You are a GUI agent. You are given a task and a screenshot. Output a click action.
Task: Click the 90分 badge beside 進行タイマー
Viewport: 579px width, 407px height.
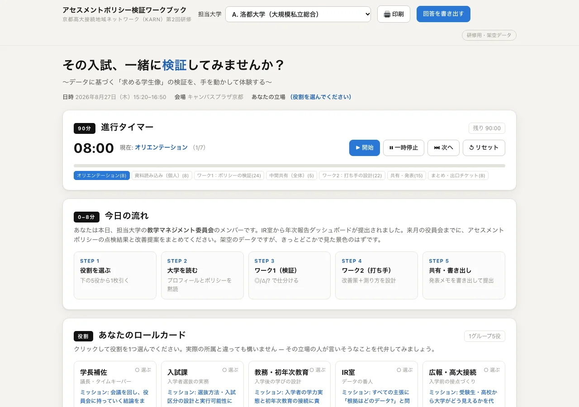click(85, 128)
